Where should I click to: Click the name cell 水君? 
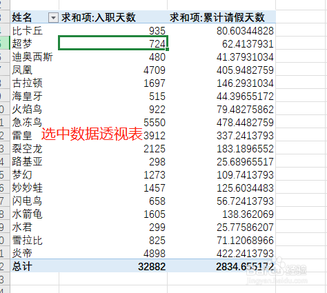pyautogui.click(x=34, y=227)
